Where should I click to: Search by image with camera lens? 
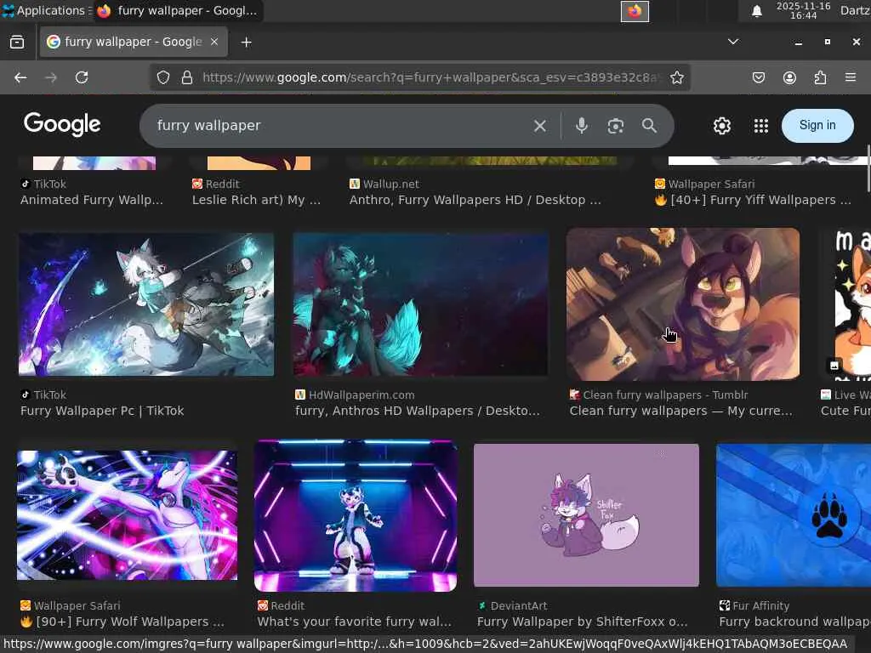616,126
